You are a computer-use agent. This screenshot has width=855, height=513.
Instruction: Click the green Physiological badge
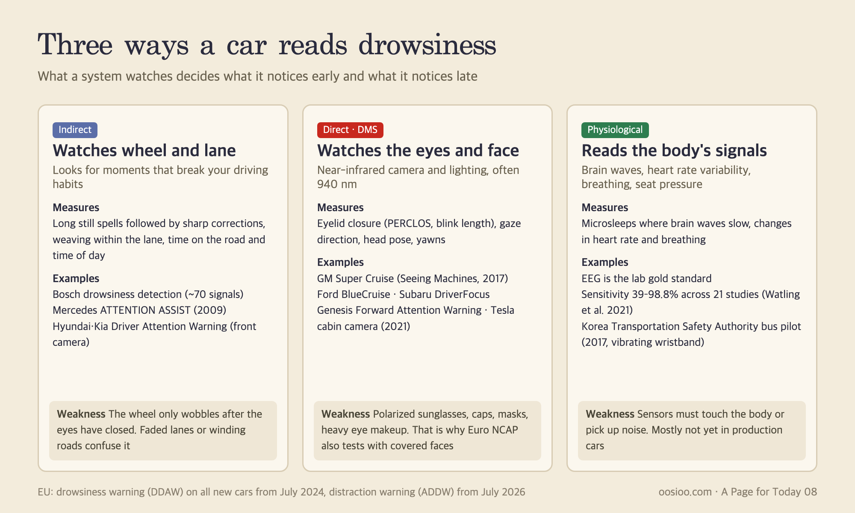click(615, 130)
